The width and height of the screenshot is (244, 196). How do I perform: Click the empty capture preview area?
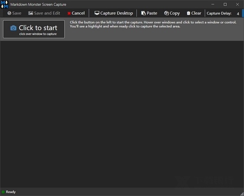(122, 114)
